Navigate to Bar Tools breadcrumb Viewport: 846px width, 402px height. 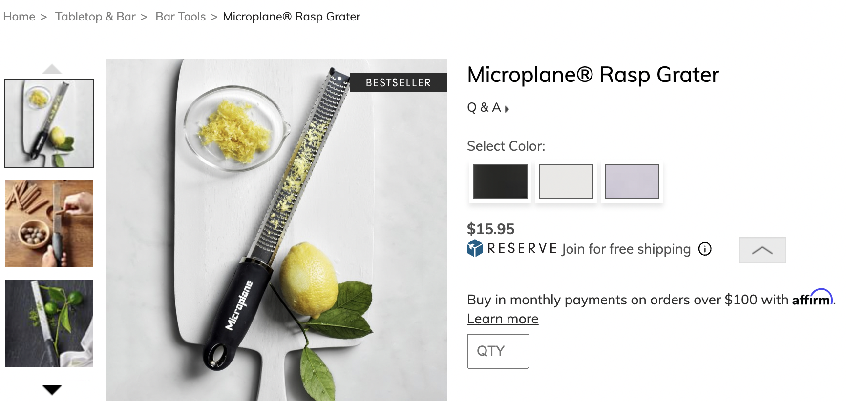(x=180, y=17)
